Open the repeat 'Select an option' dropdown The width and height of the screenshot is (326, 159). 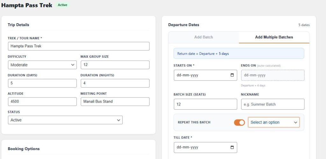(x=273, y=122)
